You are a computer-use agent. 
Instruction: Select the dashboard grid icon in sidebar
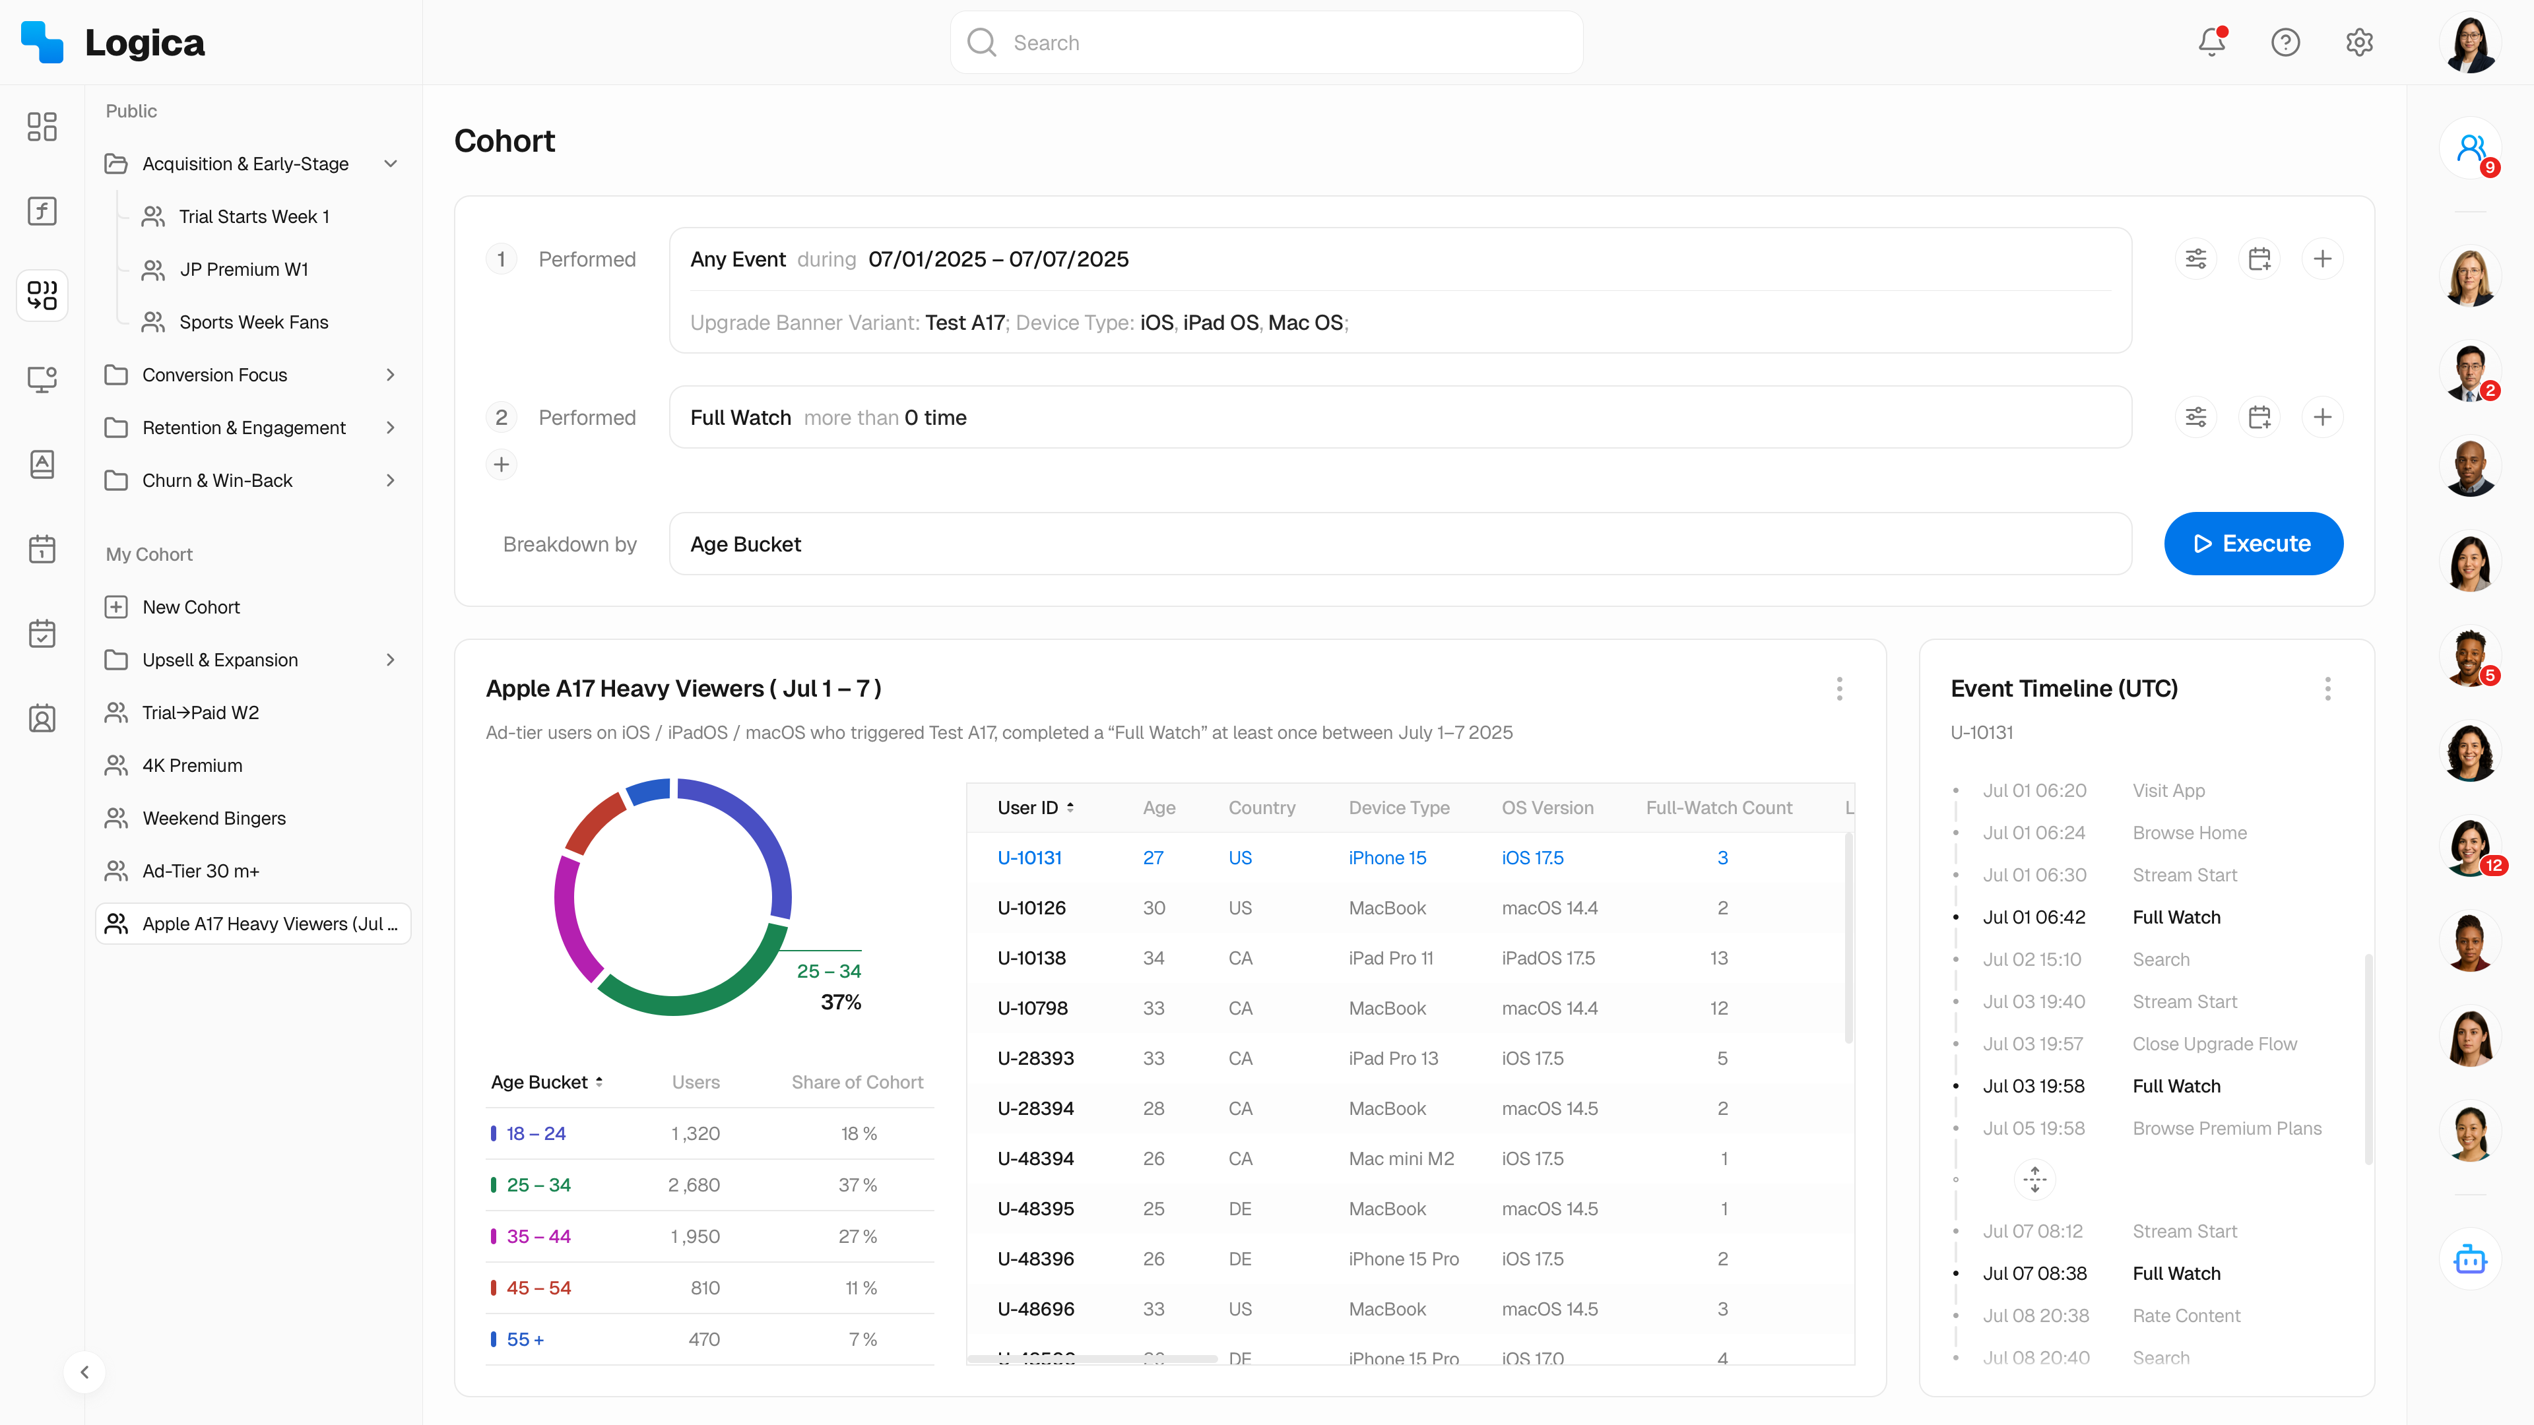click(42, 127)
